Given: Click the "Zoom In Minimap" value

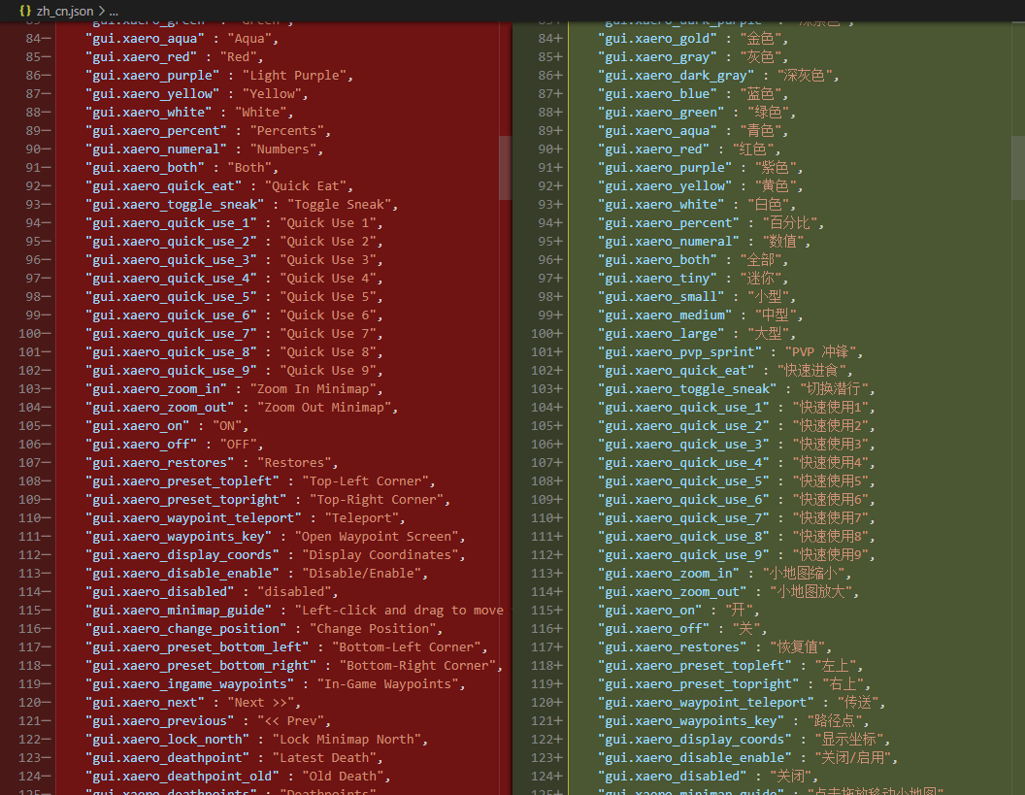Looking at the screenshot, I should pos(313,389).
